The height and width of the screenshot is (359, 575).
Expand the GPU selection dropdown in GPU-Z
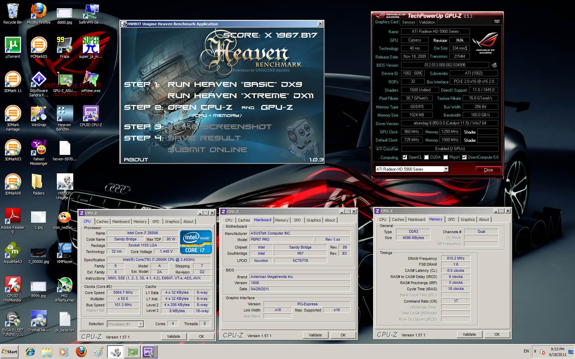(446, 169)
